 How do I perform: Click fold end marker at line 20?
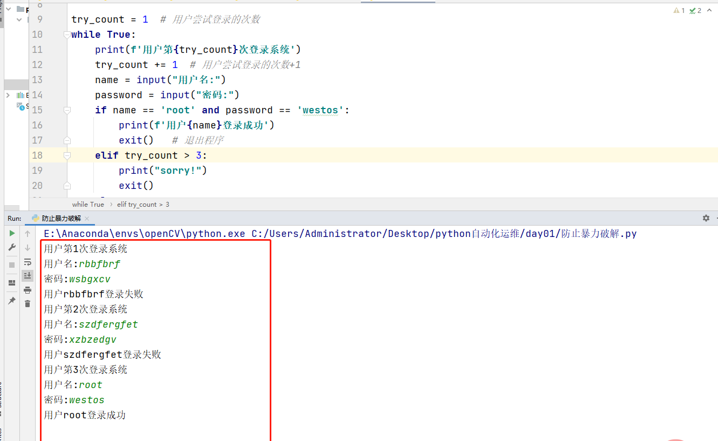67,186
